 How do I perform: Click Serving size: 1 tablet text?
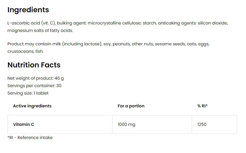pyautogui.click(x=28, y=93)
